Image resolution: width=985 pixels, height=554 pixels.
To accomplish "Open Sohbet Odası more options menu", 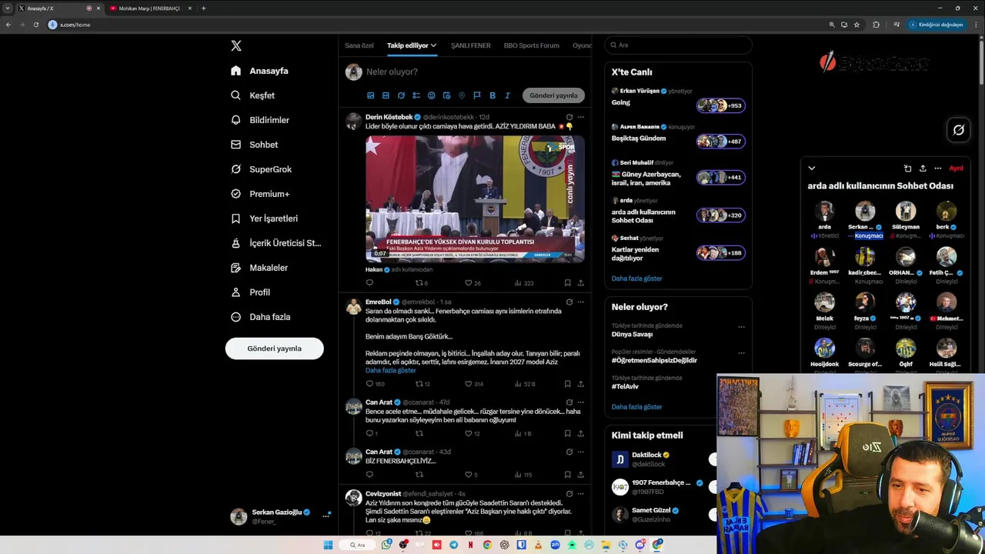I will (937, 168).
